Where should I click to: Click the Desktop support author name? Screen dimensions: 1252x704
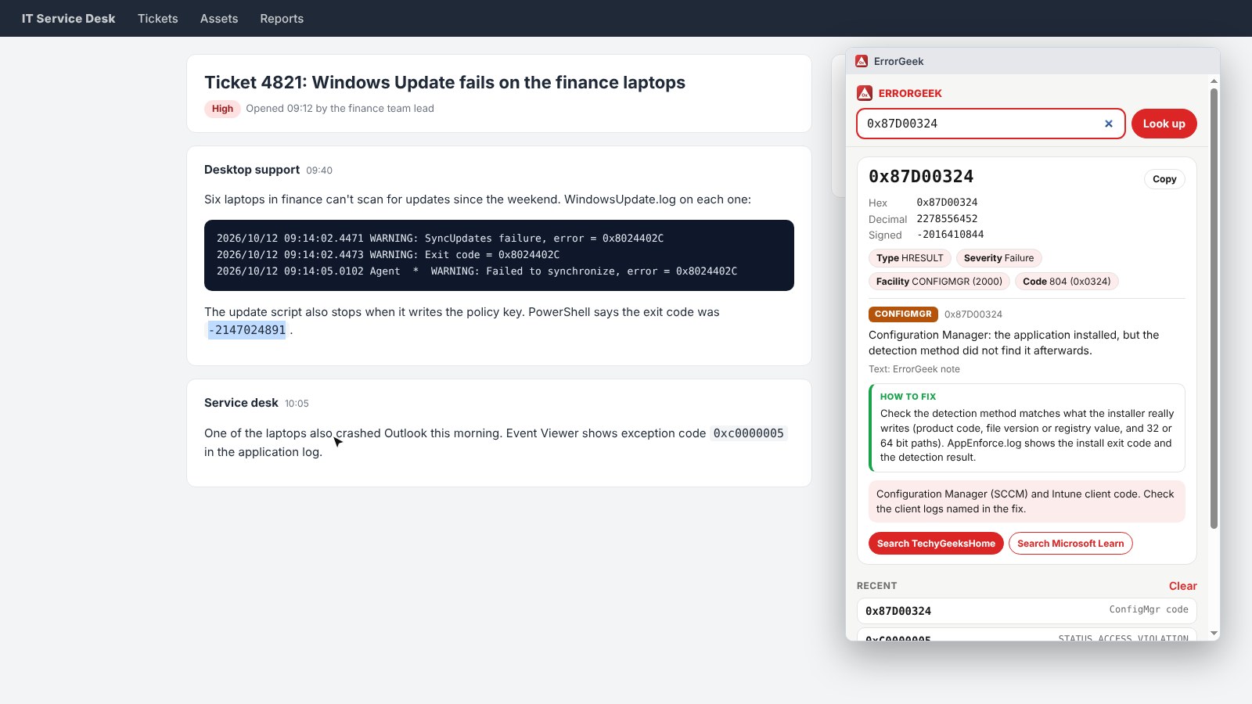pyautogui.click(x=252, y=170)
